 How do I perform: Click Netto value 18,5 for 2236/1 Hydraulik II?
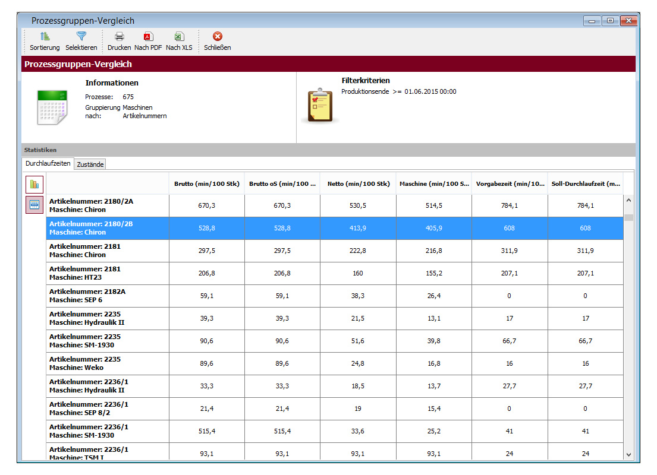[x=358, y=387]
